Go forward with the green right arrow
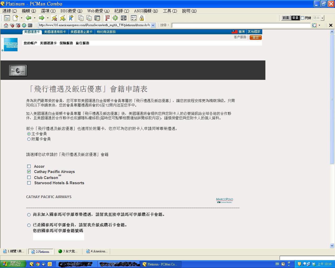The image size is (335, 268). click(42, 18)
